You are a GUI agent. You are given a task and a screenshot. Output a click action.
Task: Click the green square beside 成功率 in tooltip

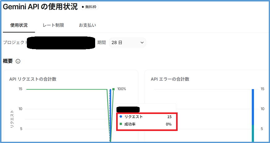121,124
